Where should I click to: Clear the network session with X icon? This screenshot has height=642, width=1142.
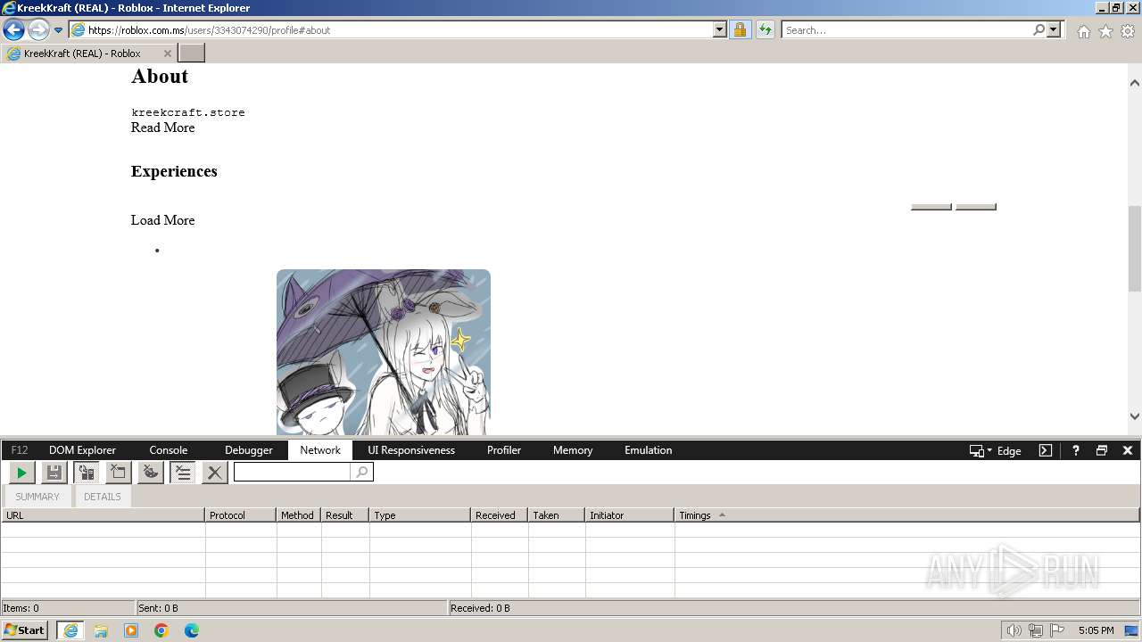[x=214, y=473]
